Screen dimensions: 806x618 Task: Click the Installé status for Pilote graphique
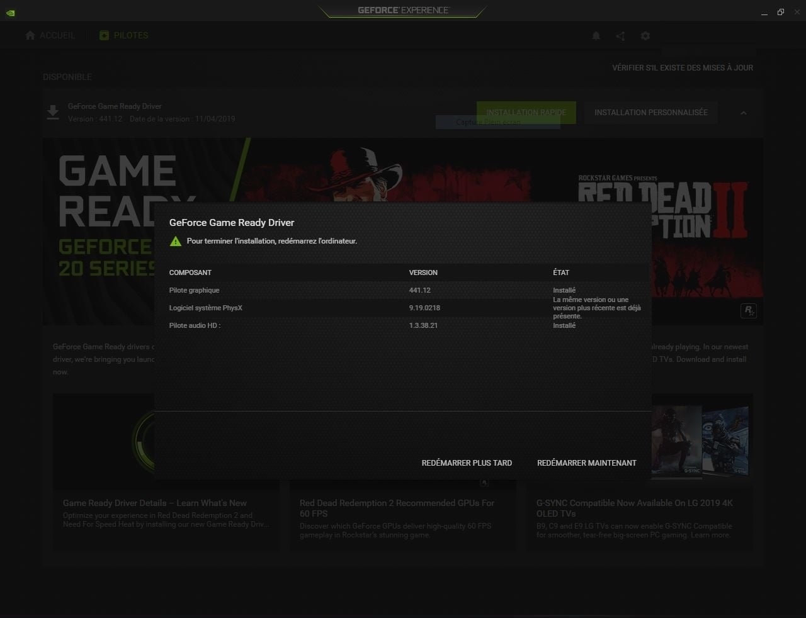pos(564,290)
